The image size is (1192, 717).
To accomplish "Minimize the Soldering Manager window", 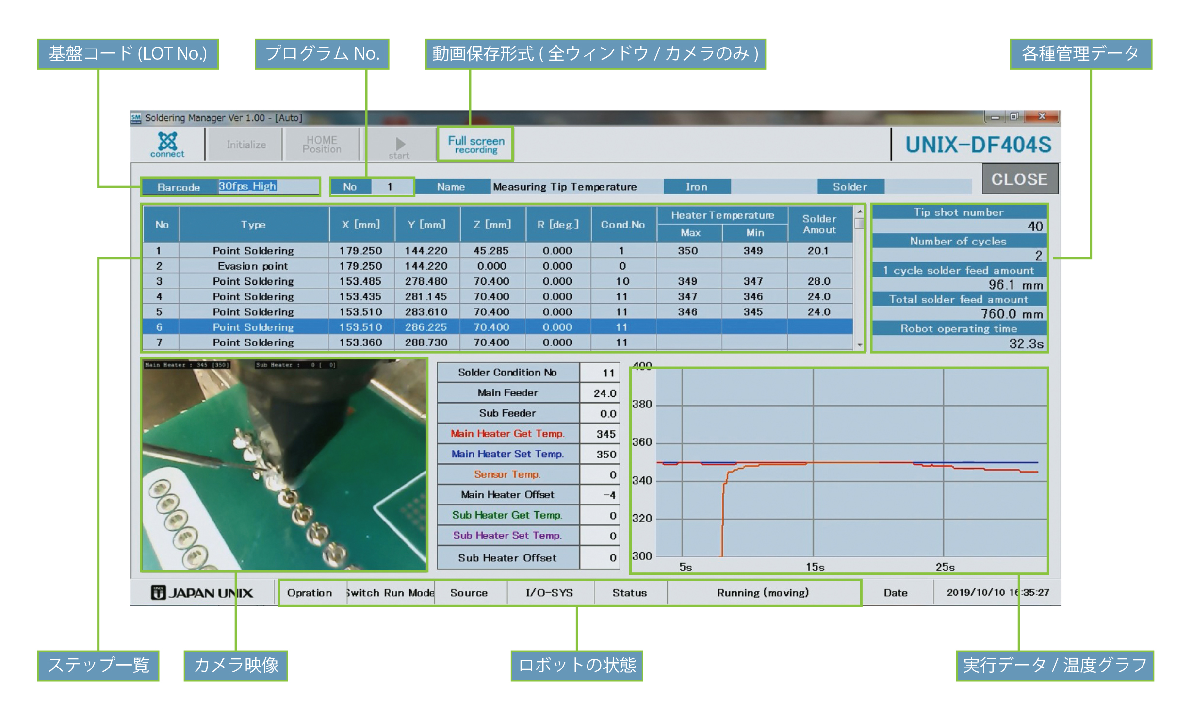I will (995, 117).
